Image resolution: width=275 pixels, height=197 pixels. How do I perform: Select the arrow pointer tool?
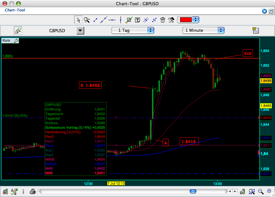[78, 20]
